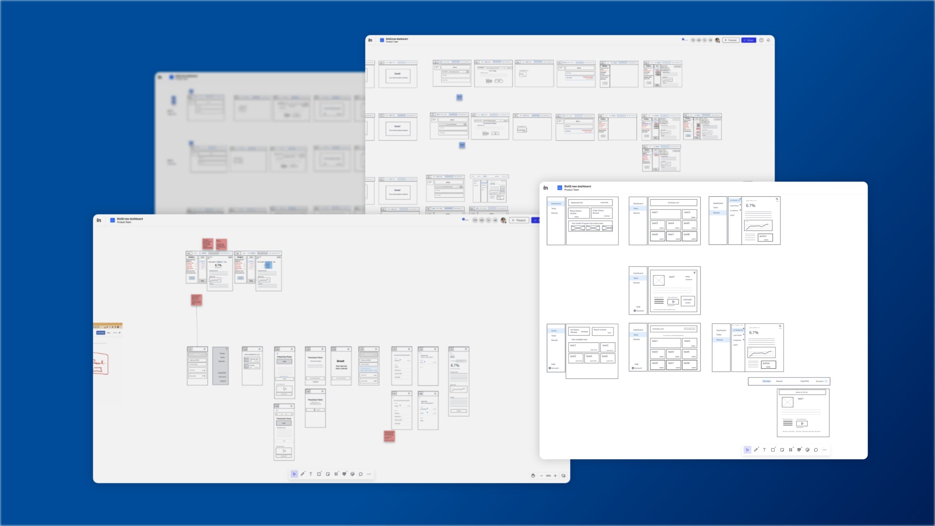Click the Present button in the top window

(731, 40)
